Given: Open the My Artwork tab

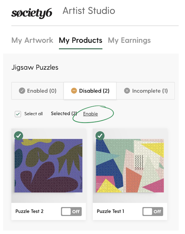Looking at the screenshot, I should (32, 40).
